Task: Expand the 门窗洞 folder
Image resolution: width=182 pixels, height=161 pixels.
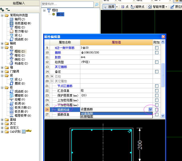Action: (x=3, y=71)
